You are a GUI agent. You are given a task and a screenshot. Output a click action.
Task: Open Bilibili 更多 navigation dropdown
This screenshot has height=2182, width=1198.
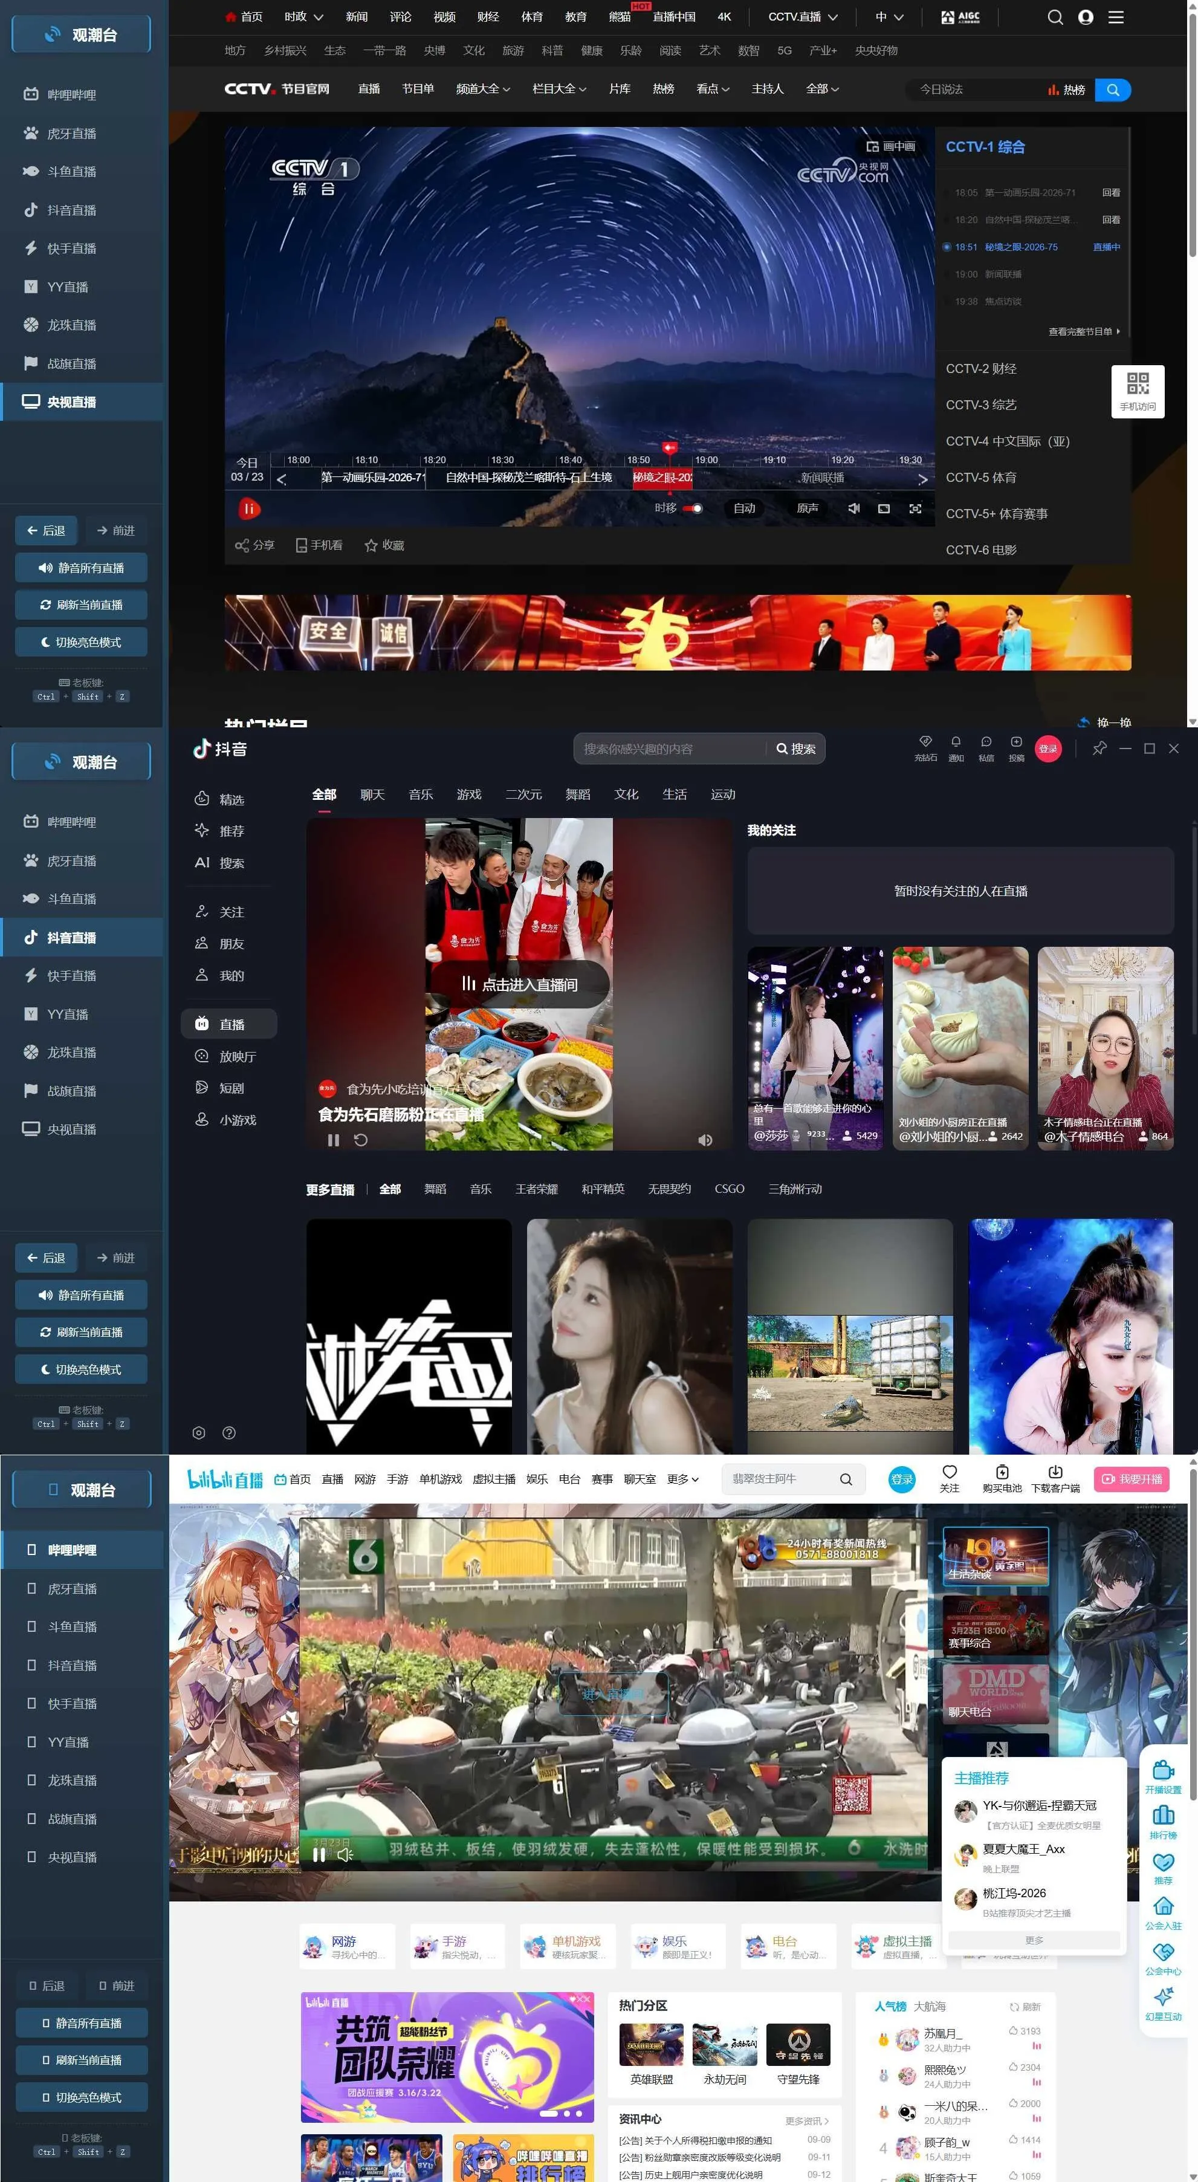[x=678, y=1479]
